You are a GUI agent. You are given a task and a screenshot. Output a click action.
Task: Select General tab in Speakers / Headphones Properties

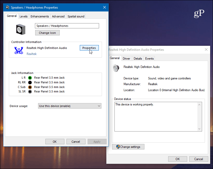click(x=12, y=16)
